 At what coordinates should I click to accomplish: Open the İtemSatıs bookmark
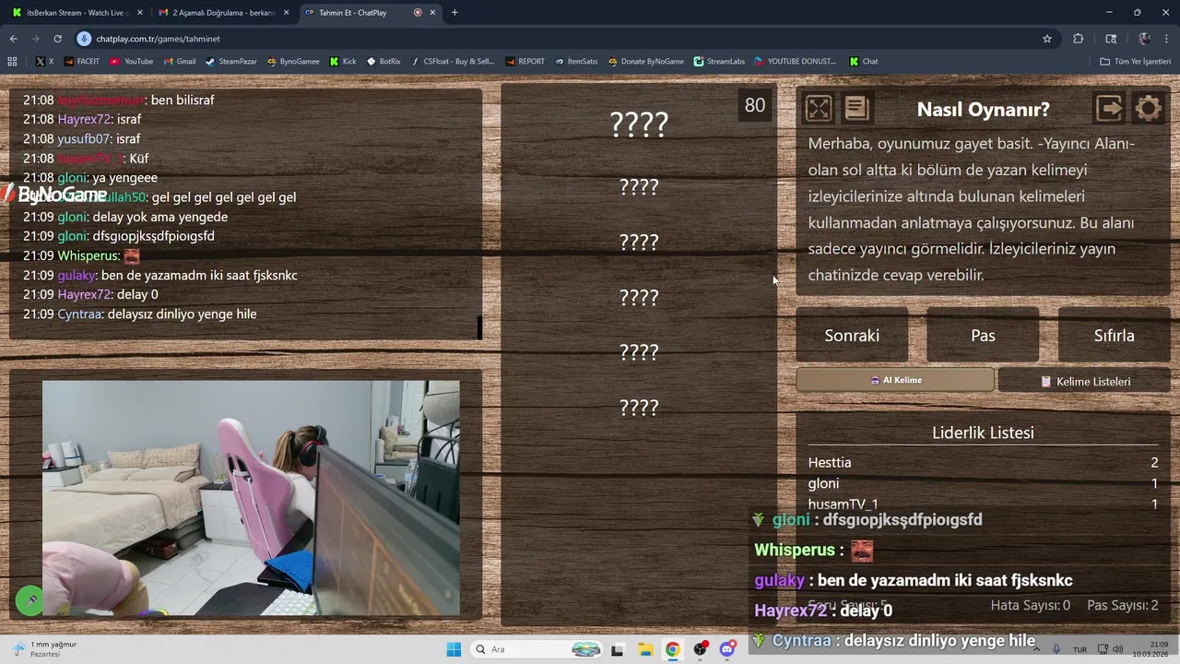576,61
